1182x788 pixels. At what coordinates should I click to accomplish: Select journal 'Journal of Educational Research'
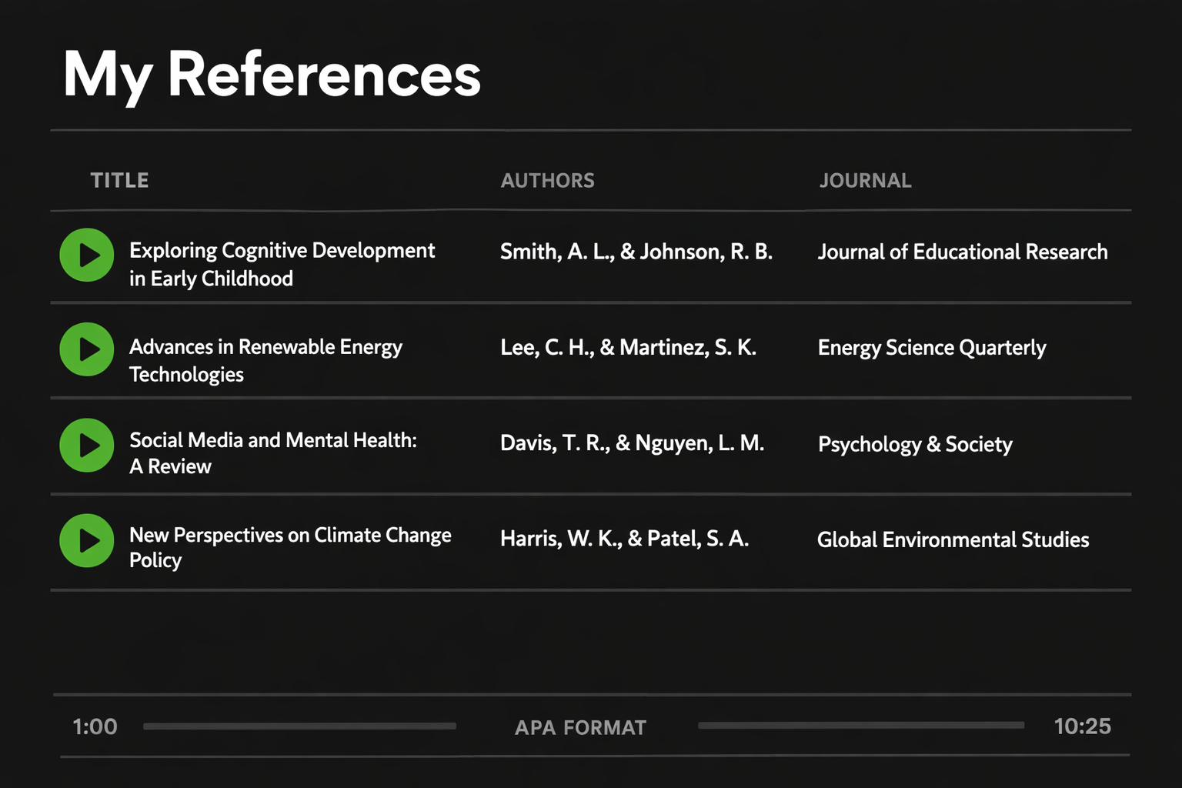[963, 252]
